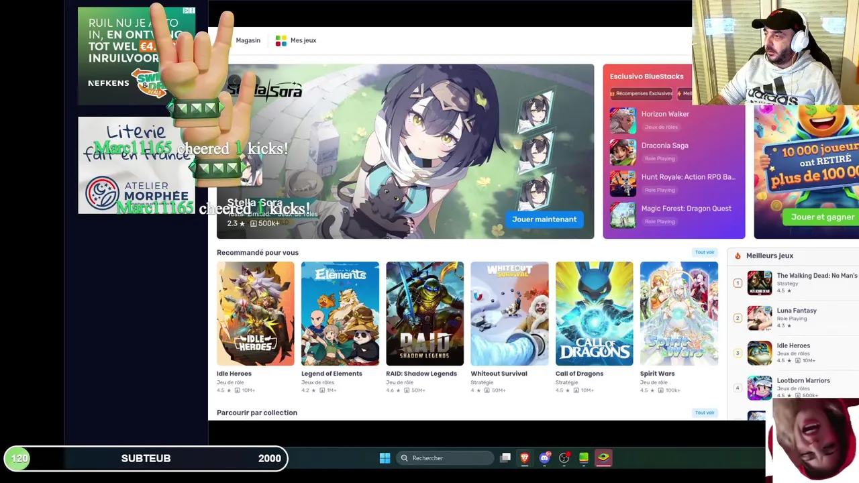Open Discord from the taskbar
Screen dimensions: 859x483
(544, 458)
